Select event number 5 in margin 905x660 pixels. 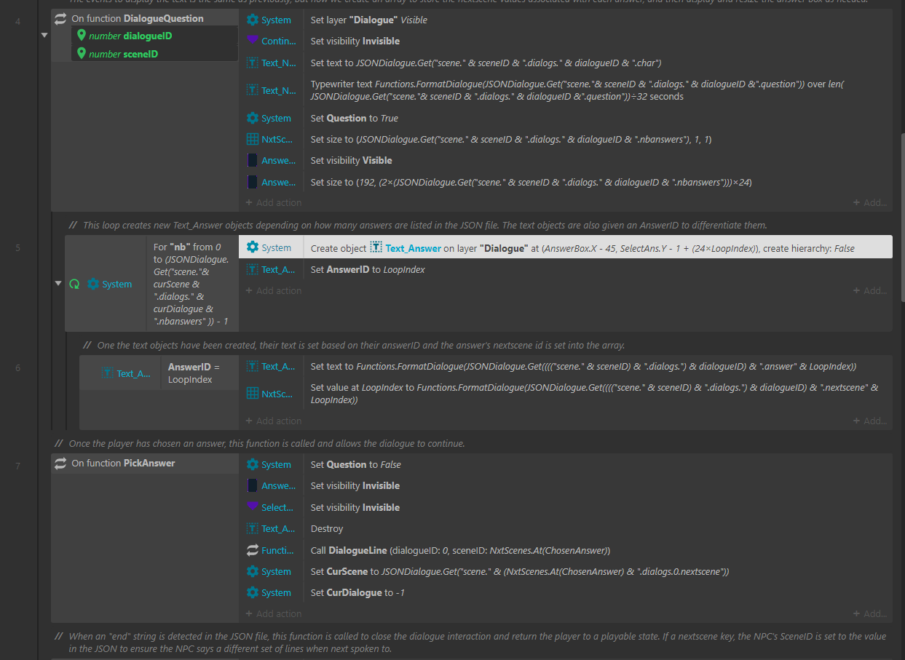(17, 247)
